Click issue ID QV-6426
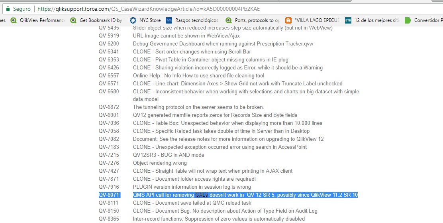Screen dimensions: 443x223 109,68
